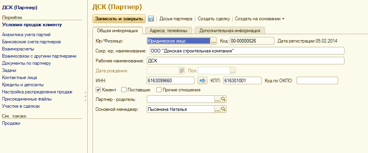Screen dimensions: 368x153
Task: Select ДСК (Партнер) in the sidebar
Action: [20, 8]
